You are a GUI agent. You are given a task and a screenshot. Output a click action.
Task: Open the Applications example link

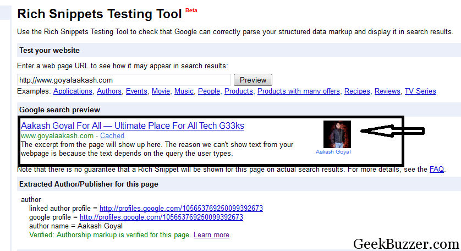73,91
